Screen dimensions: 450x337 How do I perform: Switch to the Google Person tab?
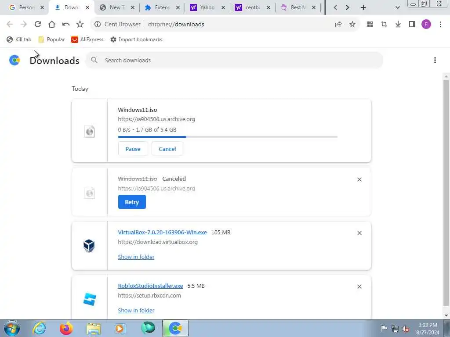pos(22,8)
